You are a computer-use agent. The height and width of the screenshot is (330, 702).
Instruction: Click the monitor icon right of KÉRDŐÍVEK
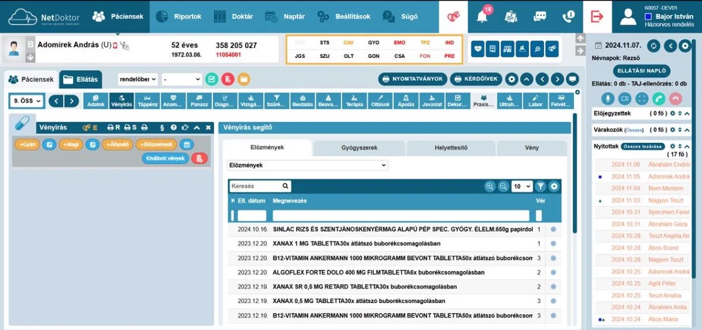(573, 79)
